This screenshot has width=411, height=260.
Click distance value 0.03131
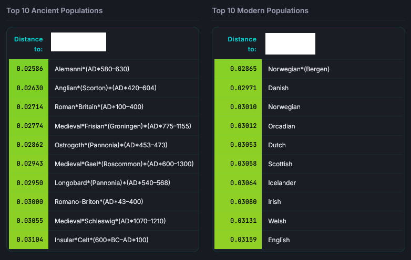tap(243, 221)
